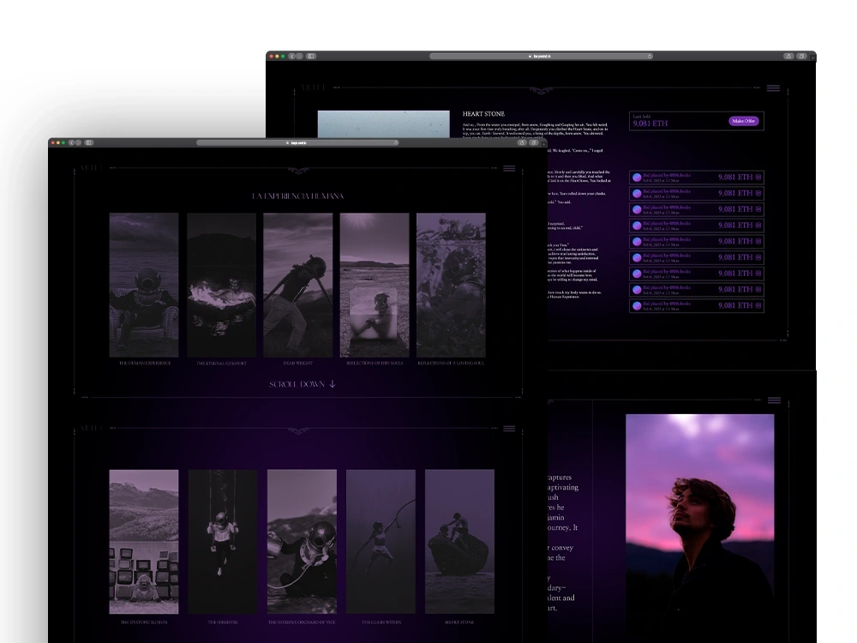The height and width of the screenshot is (643, 857).
Task: Reload the page in the front browser window
Action: pos(396,142)
